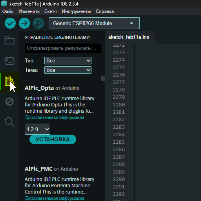Open Дополнительная информация link under AIPlc_Opta
The width and height of the screenshot is (201, 201).
tap(55, 117)
